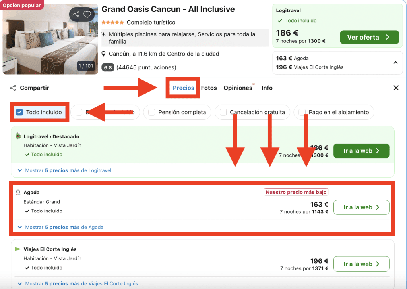The image size is (407, 289).
Task: Tick the Pago en el alojamiento checkbox
Action: 302,112
